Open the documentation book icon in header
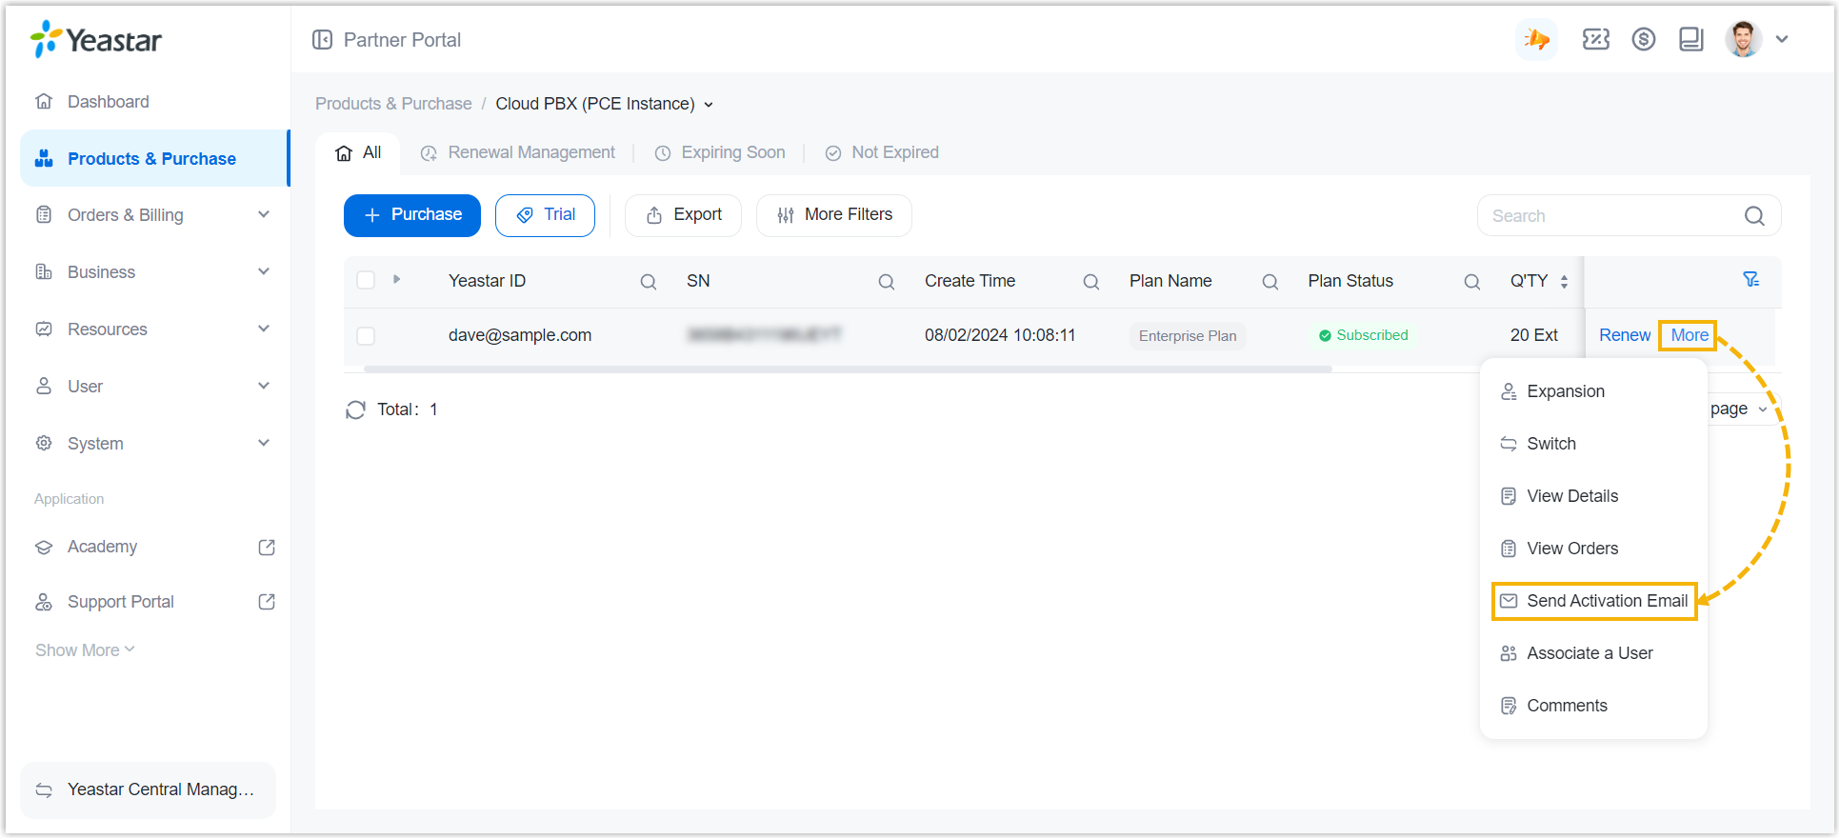This screenshot has height=839, width=1840. [x=1690, y=40]
